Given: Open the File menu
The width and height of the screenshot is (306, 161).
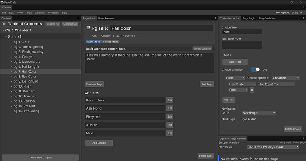Looking at the screenshot, I should tap(4, 13).
